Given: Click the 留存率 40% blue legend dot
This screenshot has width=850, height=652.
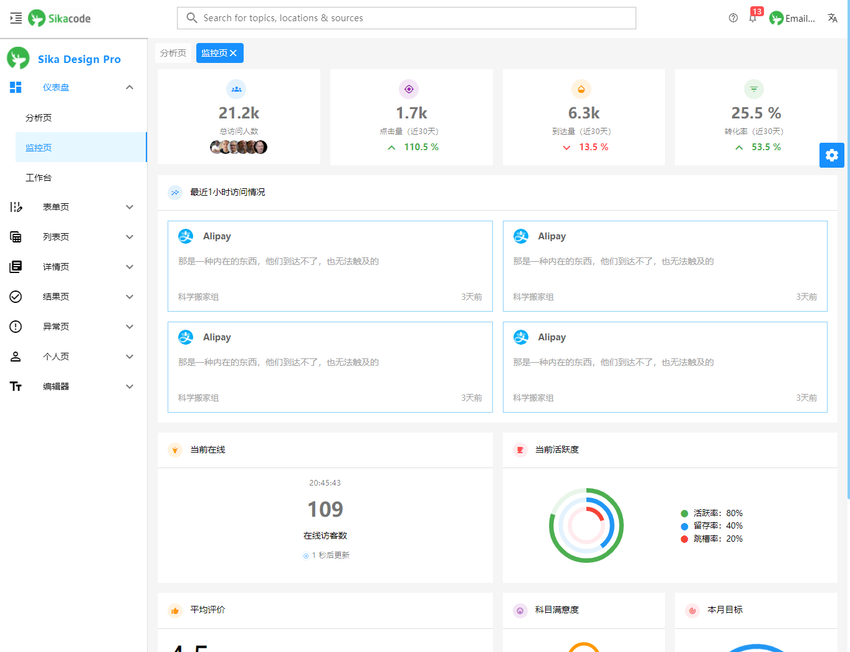Looking at the screenshot, I should coord(684,526).
